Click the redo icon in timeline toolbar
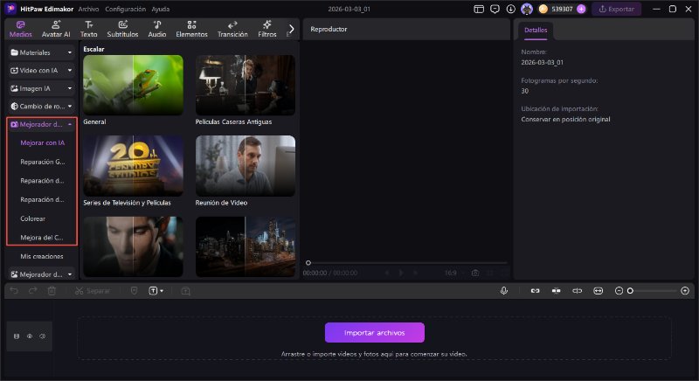This screenshot has height=381, width=699. (x=32, y=290)
